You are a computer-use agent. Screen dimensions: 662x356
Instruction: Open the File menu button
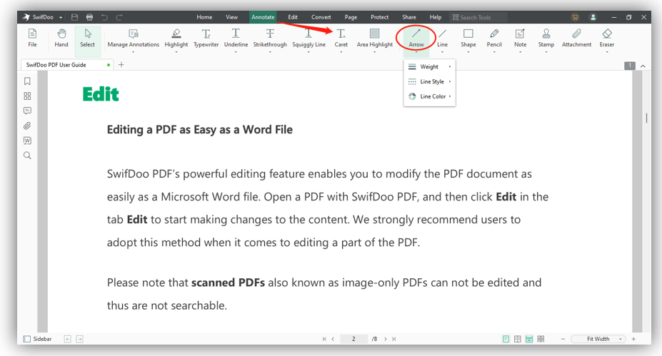click(33, 38)
